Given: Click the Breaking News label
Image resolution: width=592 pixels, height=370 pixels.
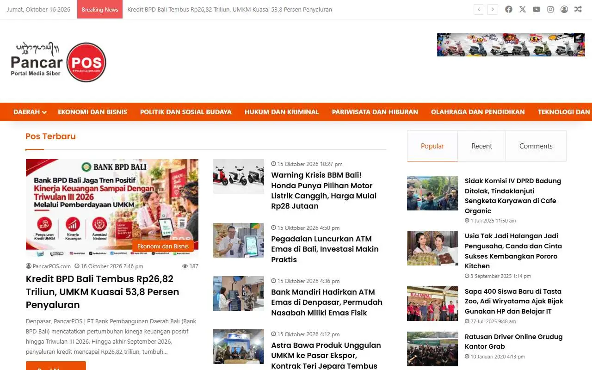Looking at the screenshot, I should click(100, 9).
